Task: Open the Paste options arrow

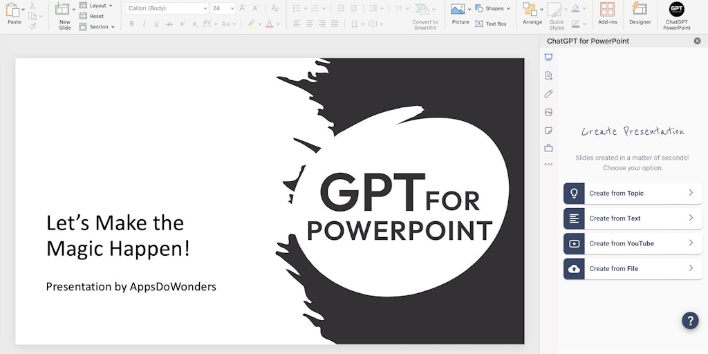Action: point(23,9)
